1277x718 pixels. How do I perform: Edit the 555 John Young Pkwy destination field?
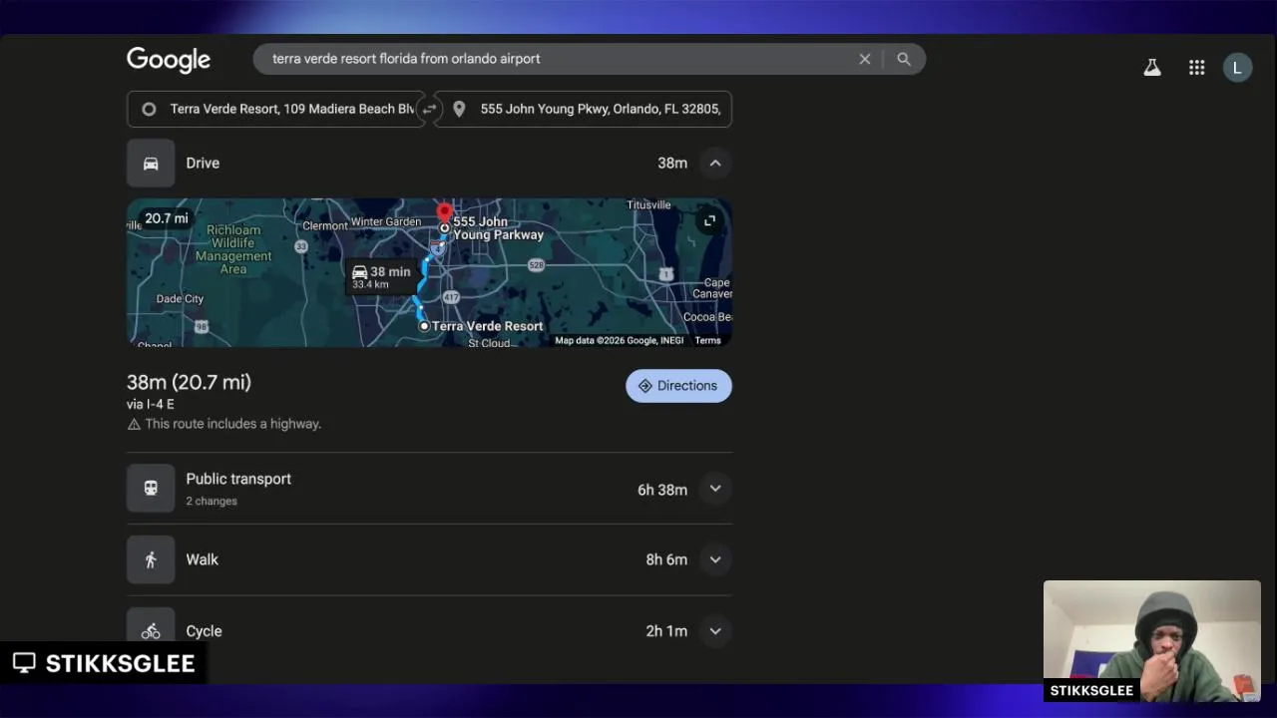pyautogui.click(x=584, y=109)
